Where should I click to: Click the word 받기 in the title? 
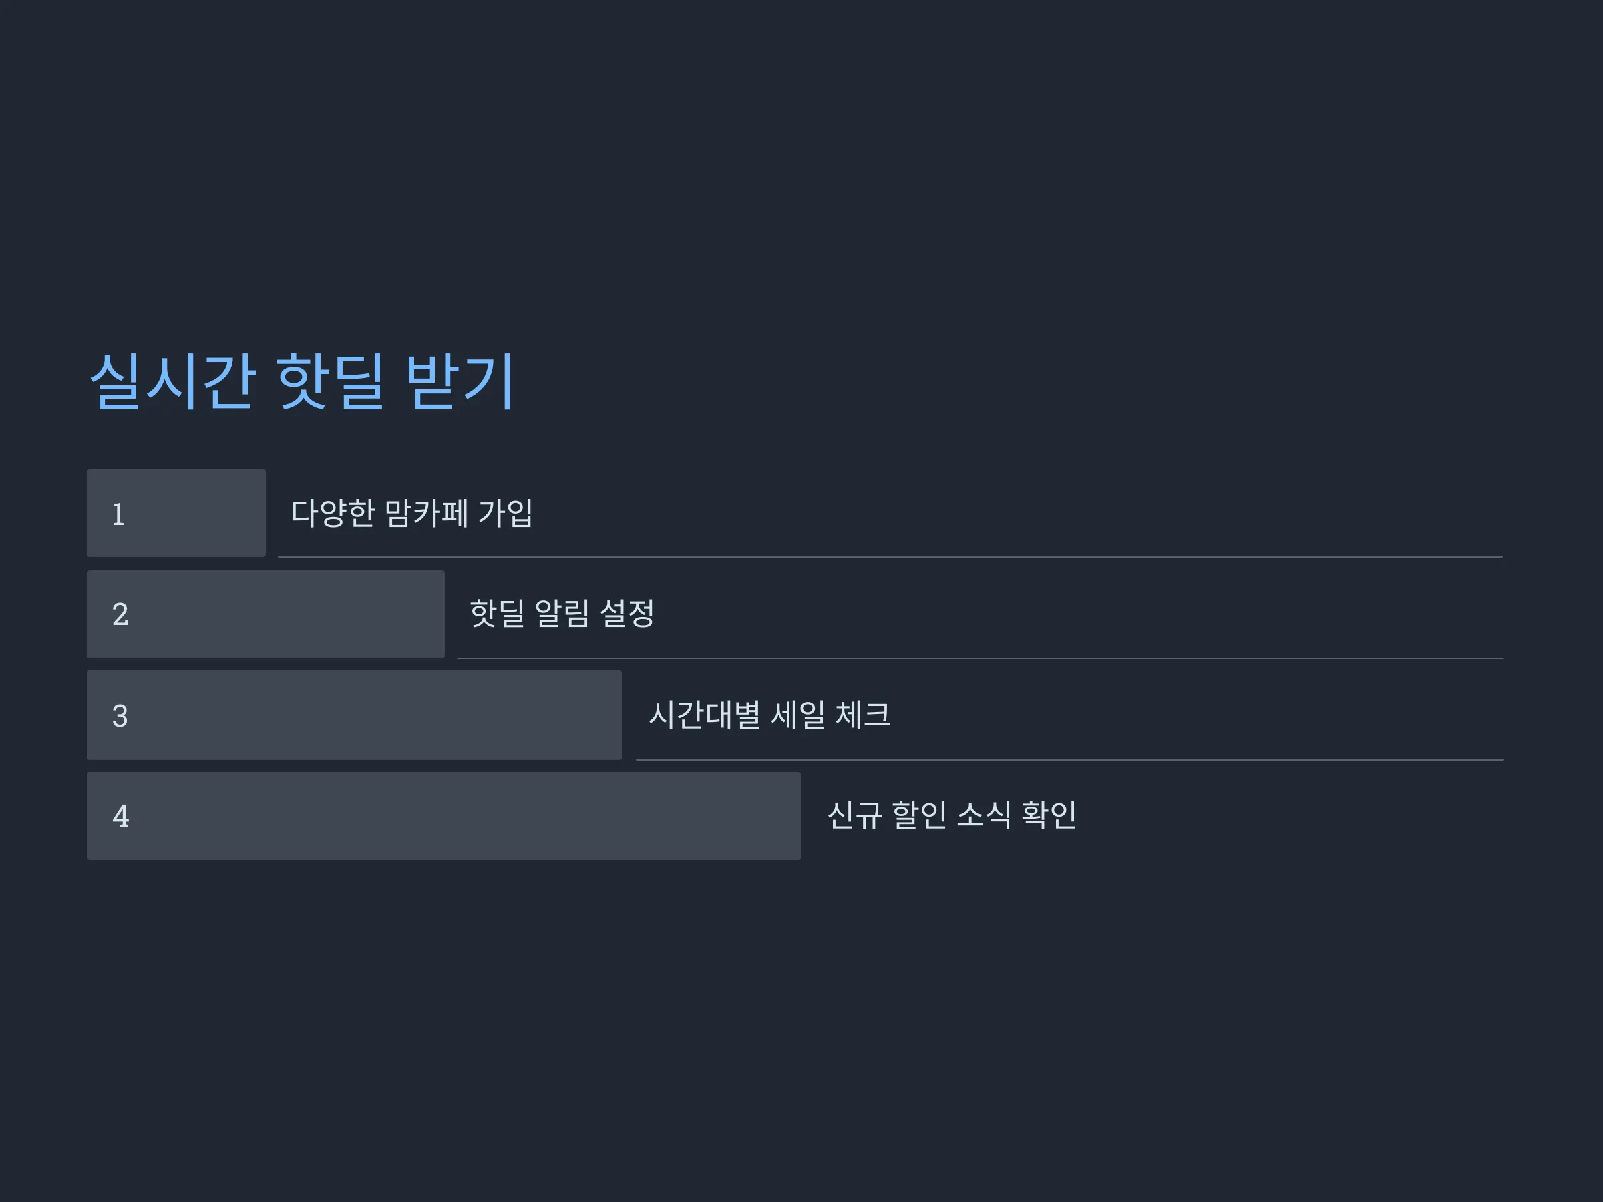460,381
